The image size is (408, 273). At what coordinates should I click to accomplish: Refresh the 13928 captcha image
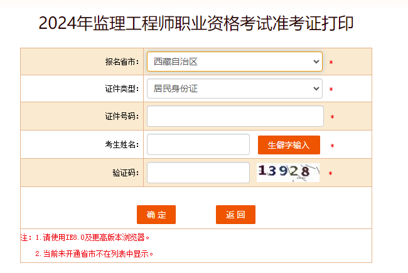[x=288, y=172]
